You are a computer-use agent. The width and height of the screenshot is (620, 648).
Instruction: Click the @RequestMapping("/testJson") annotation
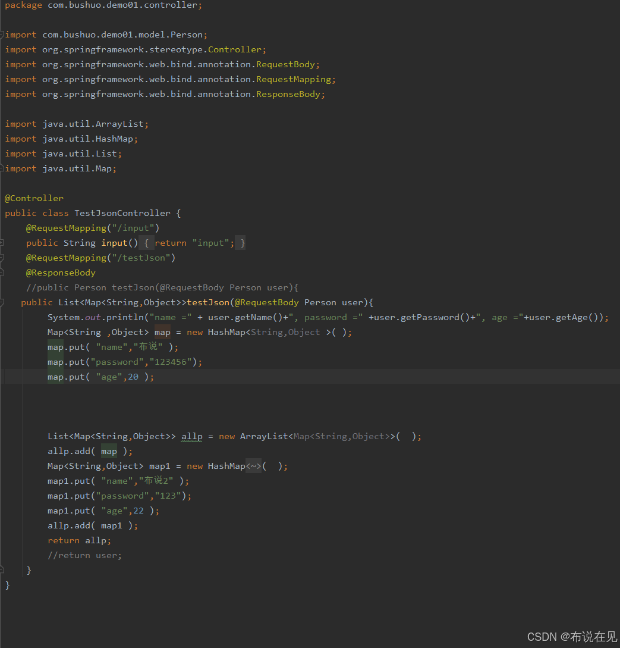100,258
